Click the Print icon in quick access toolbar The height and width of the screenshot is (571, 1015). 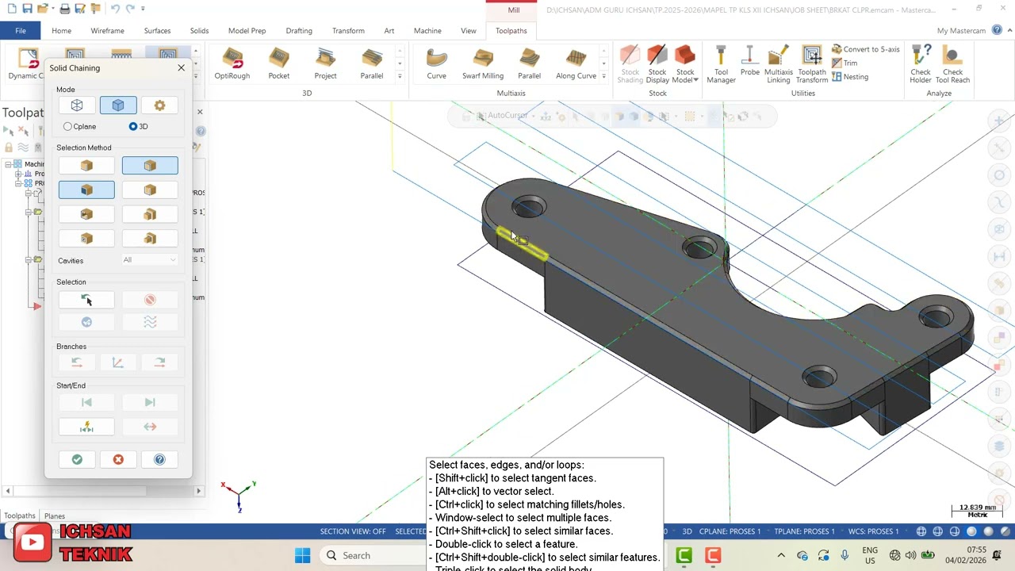[x=65, y=9]
